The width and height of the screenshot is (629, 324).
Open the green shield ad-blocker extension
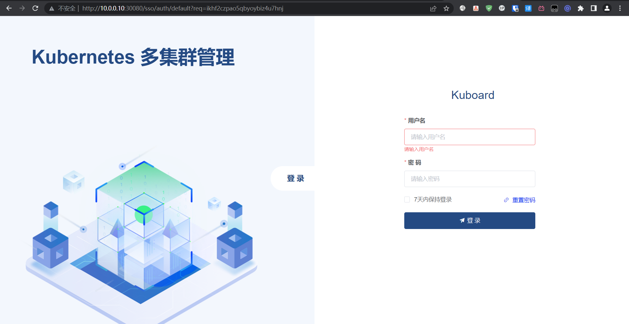click(489, 8)
